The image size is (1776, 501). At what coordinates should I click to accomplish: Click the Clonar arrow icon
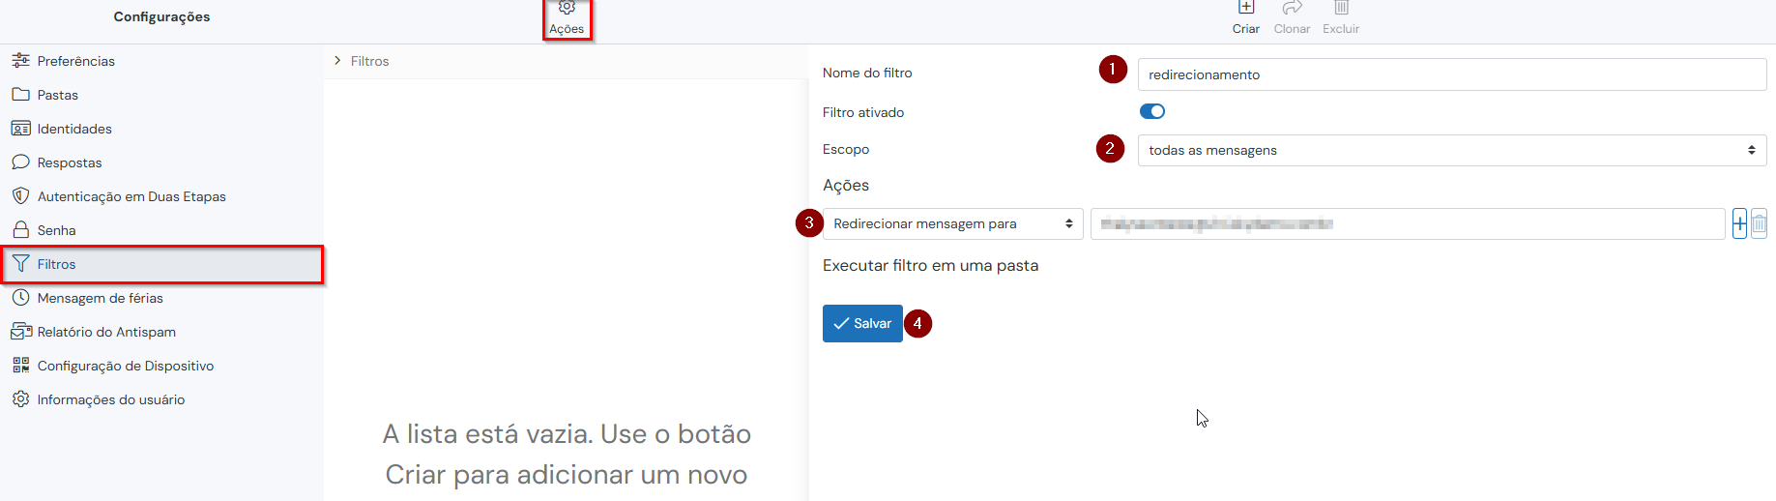tap(1292, 8)
